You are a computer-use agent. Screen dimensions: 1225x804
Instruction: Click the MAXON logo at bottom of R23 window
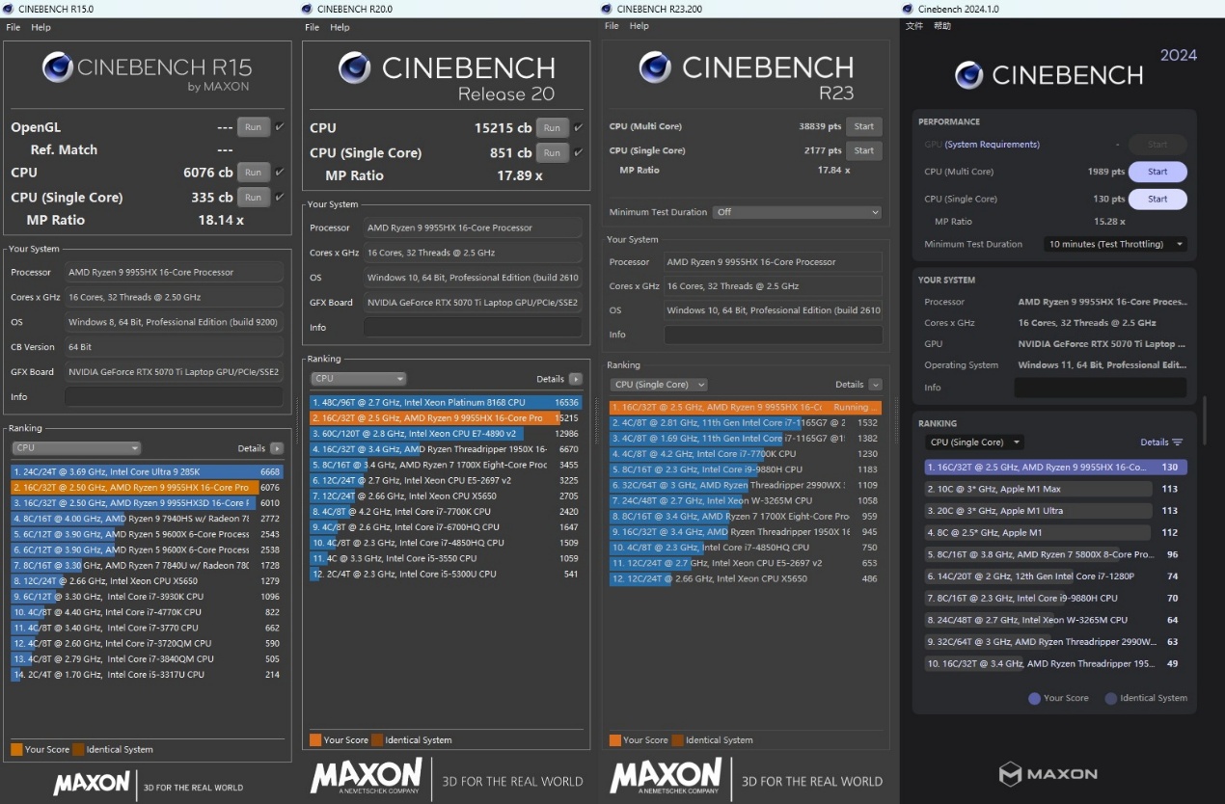tap(666, 776)
